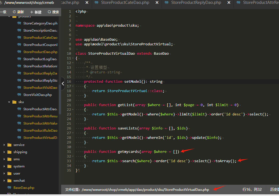Click the PHP icon beside StoreProductVirtualD

pyautogui.click(x=19, y=137)
